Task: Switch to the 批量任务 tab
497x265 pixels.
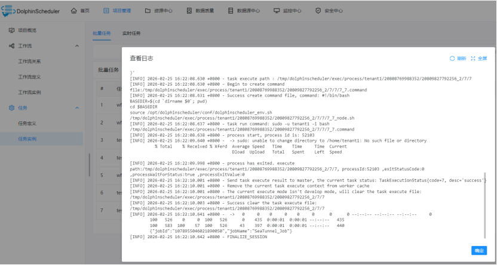Action: tap(102, 33)
